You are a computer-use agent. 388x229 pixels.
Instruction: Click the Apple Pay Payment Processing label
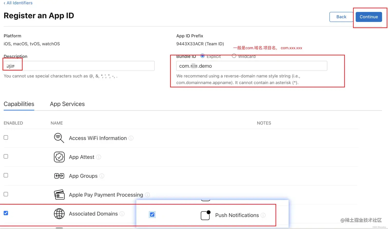point(106,195)
